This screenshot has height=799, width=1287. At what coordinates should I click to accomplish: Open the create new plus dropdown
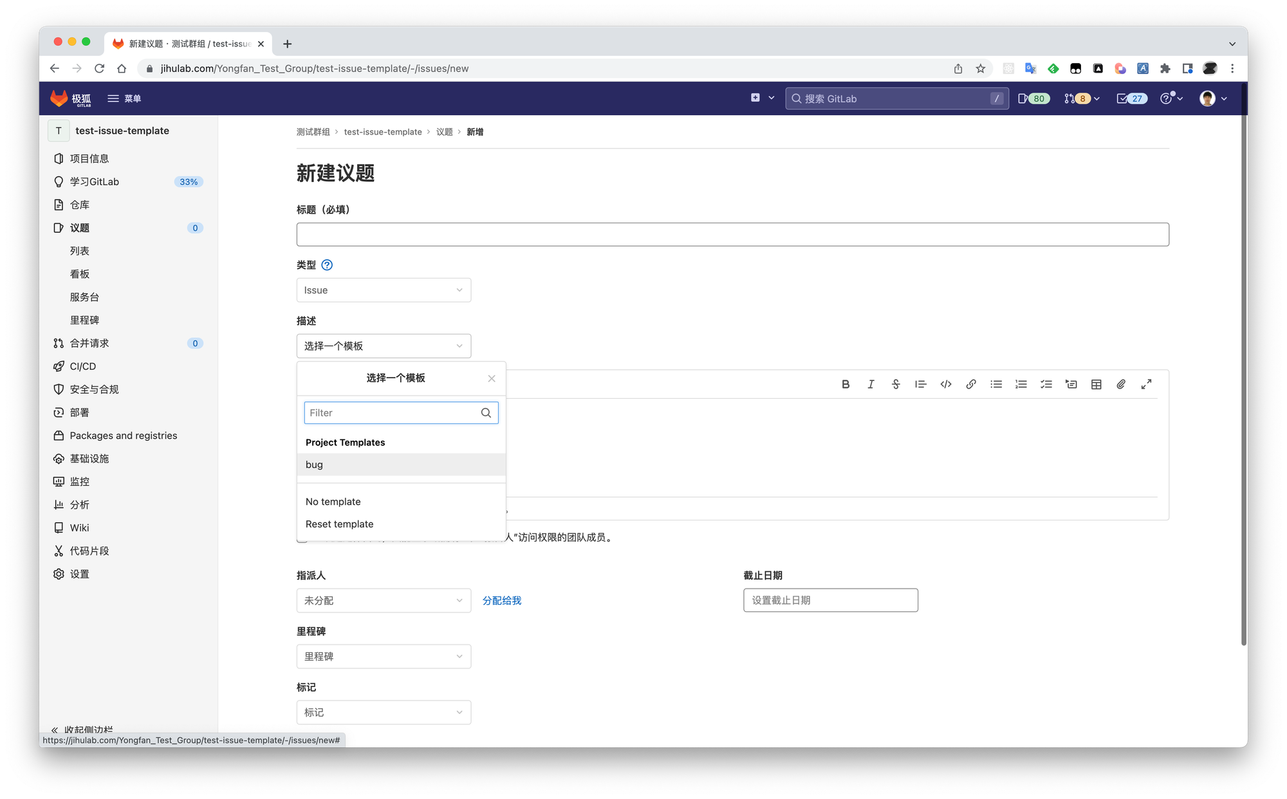coord(763,98)
